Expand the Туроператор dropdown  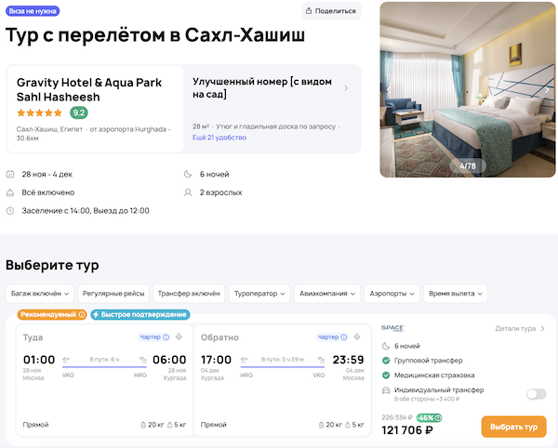click(259, 293)
